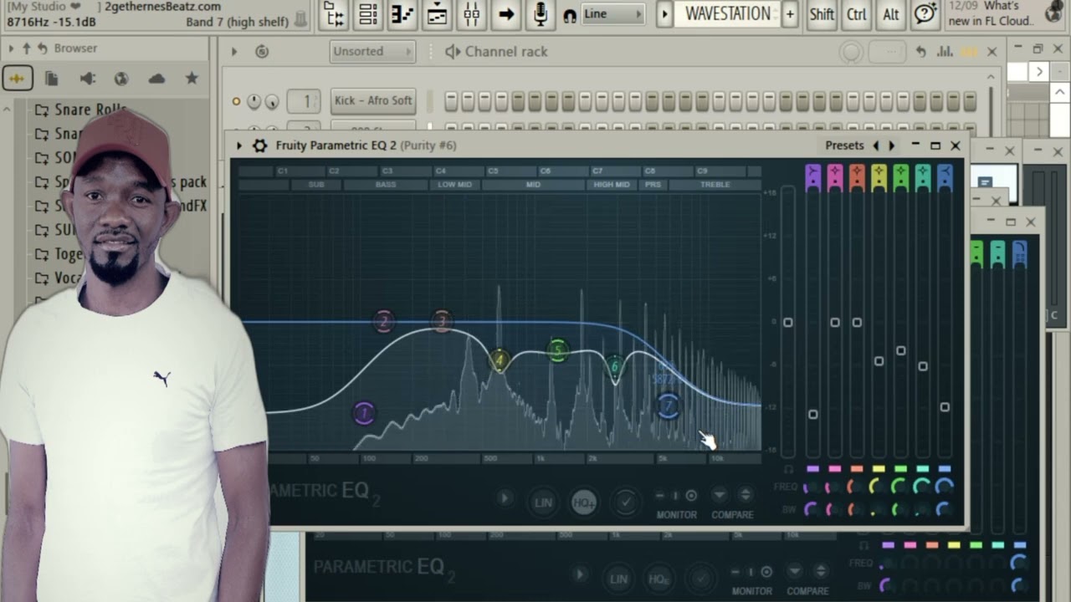
Task: Open the Unsorted channel filter dropdown
Action: pyautogui.click(x=372, y=52)
